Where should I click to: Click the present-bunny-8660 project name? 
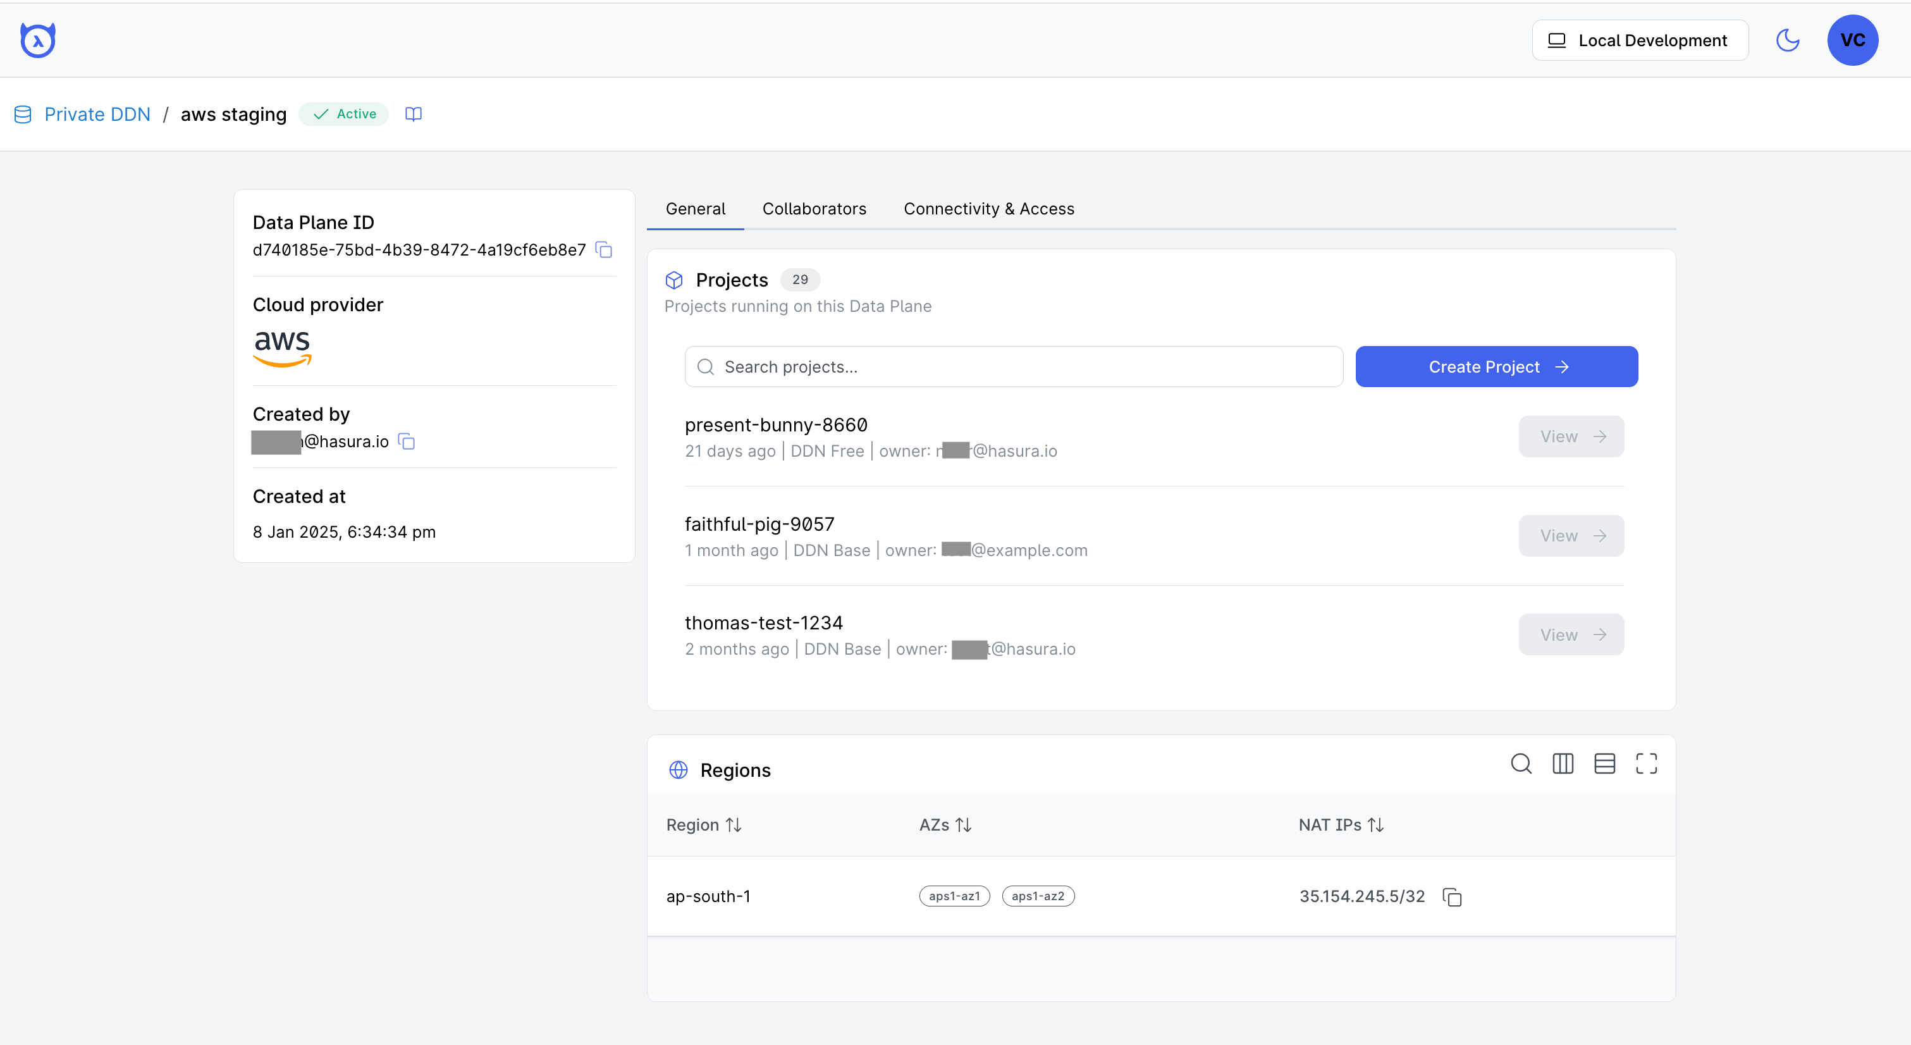coord(776,425)
